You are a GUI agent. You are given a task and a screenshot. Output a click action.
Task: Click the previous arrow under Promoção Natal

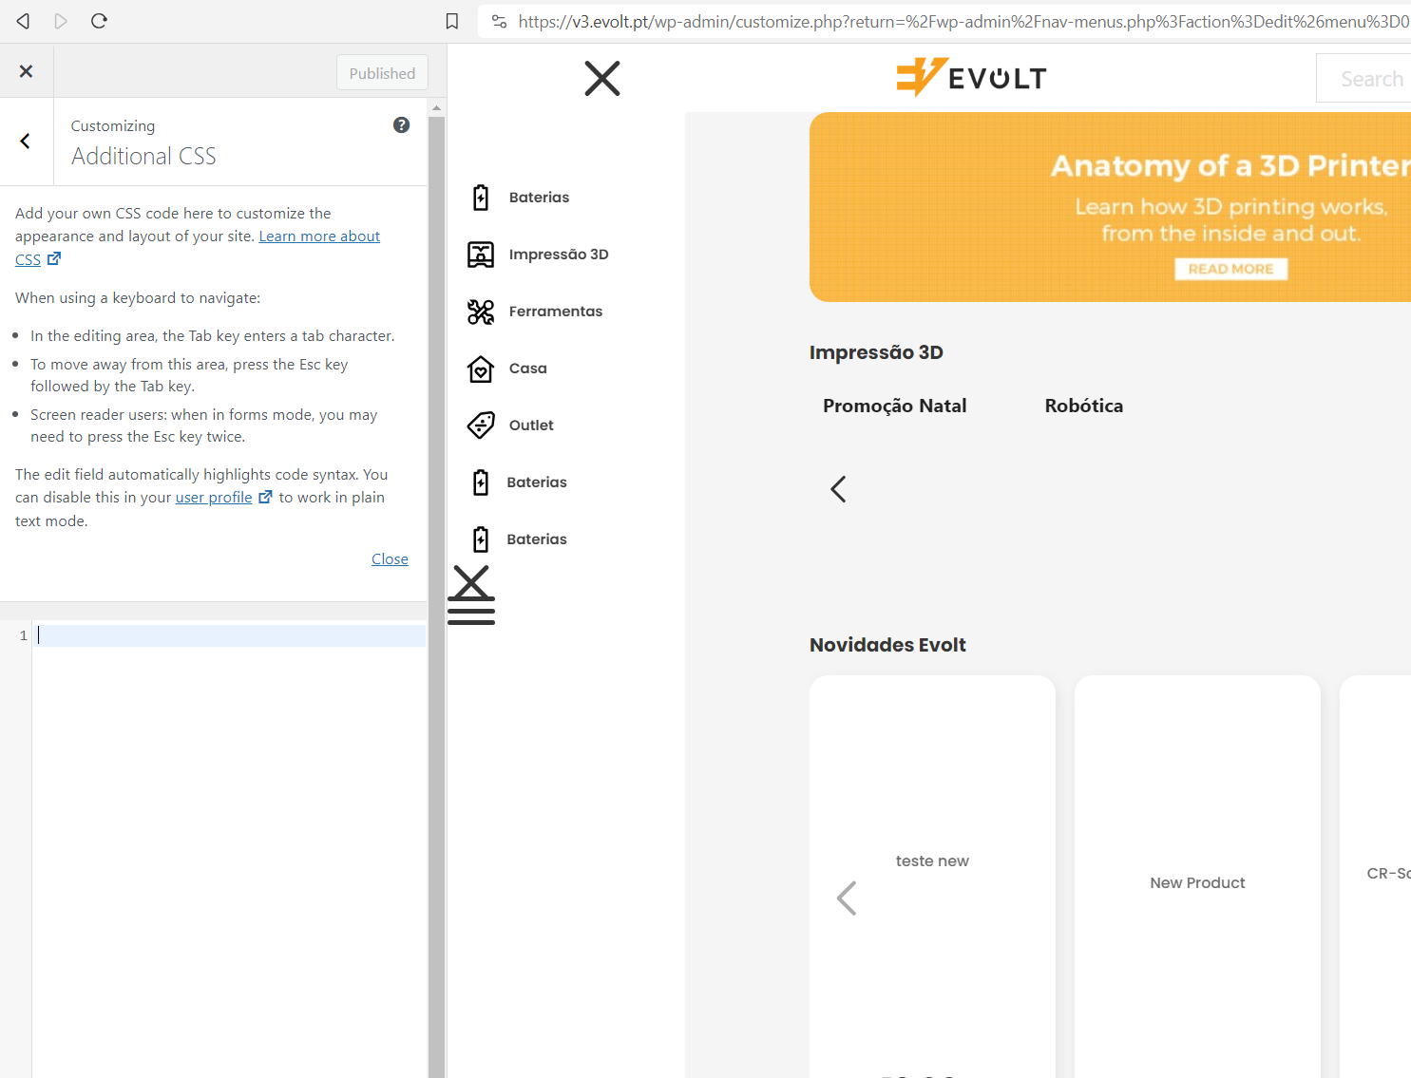838,489
